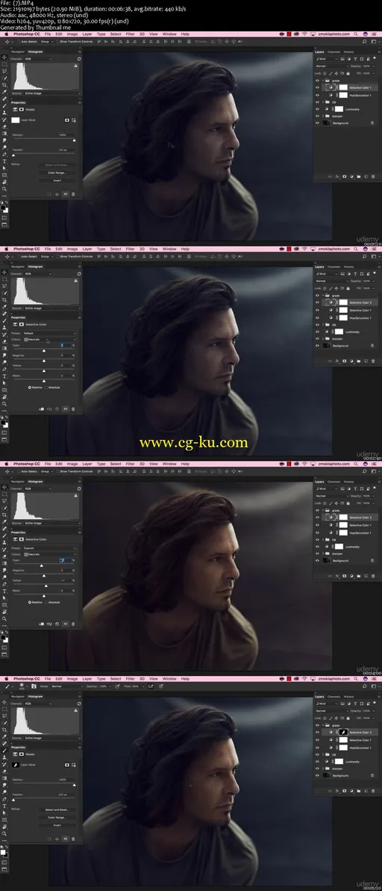The width and height of the screenshot is (382, 891).
Task: Open the Preset Custom dropdown in the third frame
Action: (49, 548)
